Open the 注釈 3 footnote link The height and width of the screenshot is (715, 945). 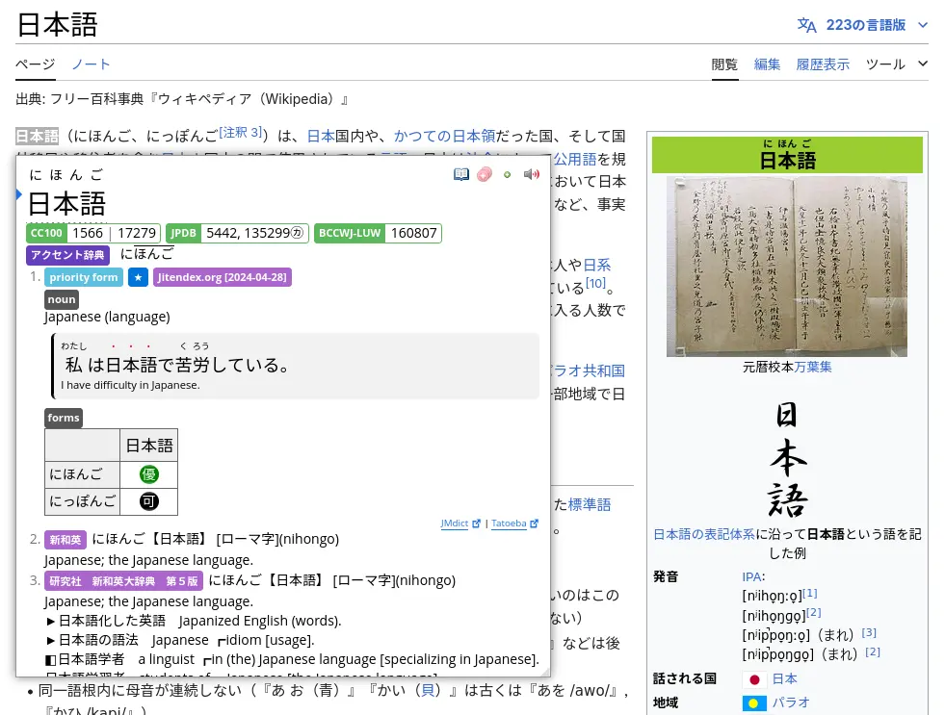(240, 133)
